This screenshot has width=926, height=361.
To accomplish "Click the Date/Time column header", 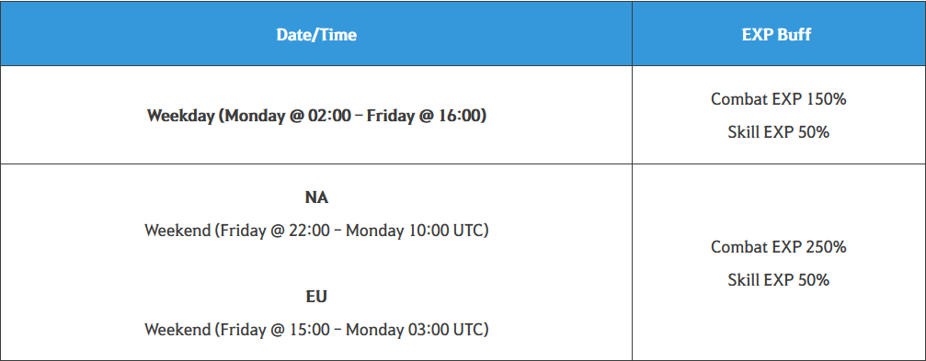I will 316,35.
